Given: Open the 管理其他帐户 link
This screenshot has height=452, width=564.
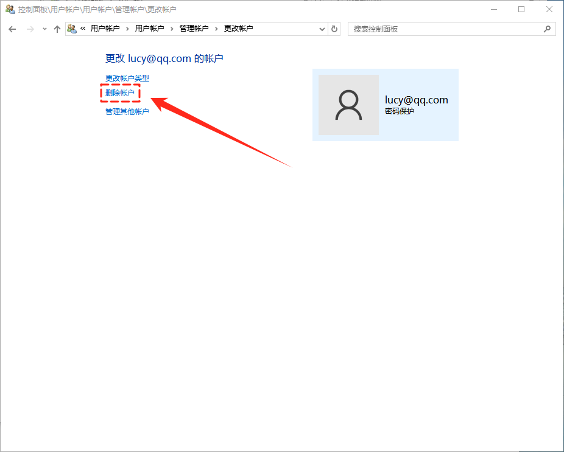Looking at the screenshot, I should (x=127, y=112).
